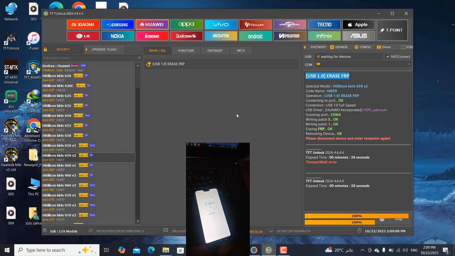The width and height of the screenshot is (455, 256).
Task: Select the Vivo brand button
Action: click(x=221, y=24)
